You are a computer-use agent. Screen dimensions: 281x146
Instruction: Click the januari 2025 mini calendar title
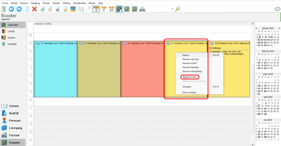click(x=268, y=28)
